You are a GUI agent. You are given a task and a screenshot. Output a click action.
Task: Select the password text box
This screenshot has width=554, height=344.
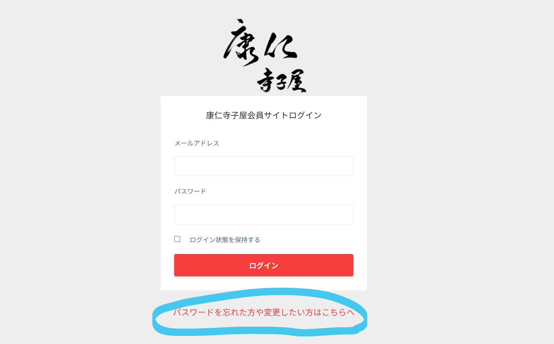[x=264, y=215]
